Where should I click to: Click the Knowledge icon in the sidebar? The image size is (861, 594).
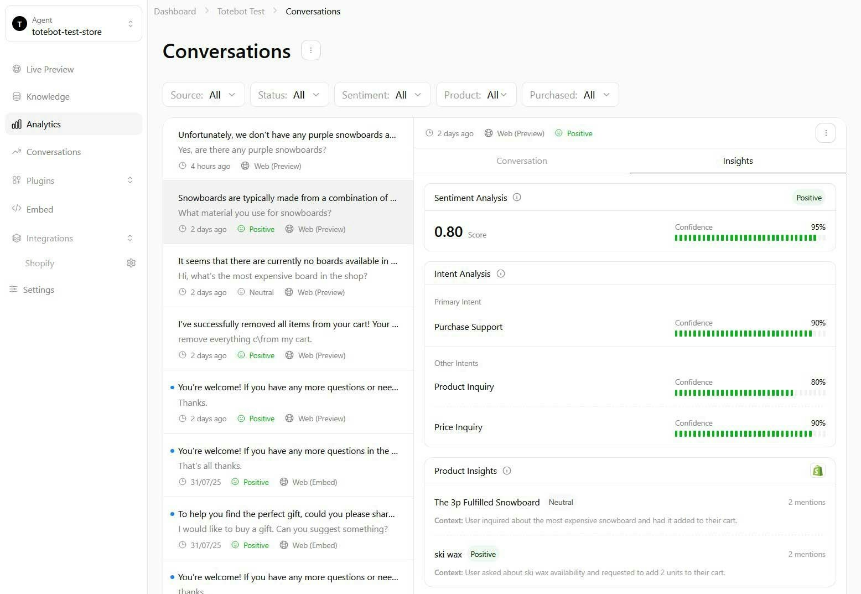16,96
